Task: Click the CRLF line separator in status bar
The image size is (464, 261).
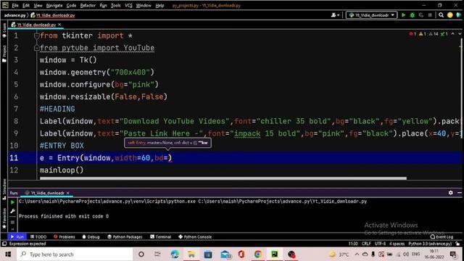Action: click(366, 244)
